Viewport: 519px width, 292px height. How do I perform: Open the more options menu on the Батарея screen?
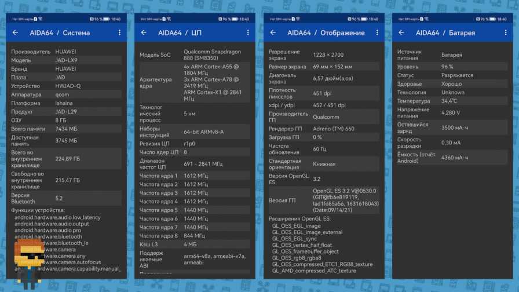(x=506, y=33)
